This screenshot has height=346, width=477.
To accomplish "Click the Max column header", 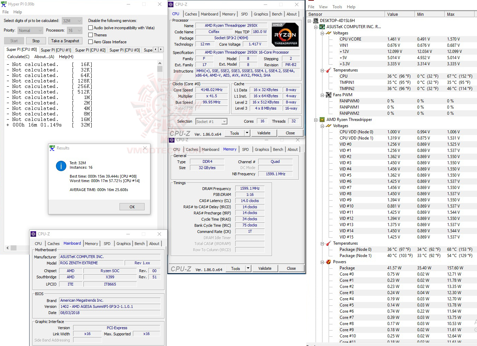I will [x=459, y=14].
